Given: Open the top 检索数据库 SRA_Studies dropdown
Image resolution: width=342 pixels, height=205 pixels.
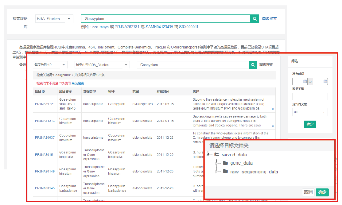Looking at the screenshot, I should (x=69, y=19).
